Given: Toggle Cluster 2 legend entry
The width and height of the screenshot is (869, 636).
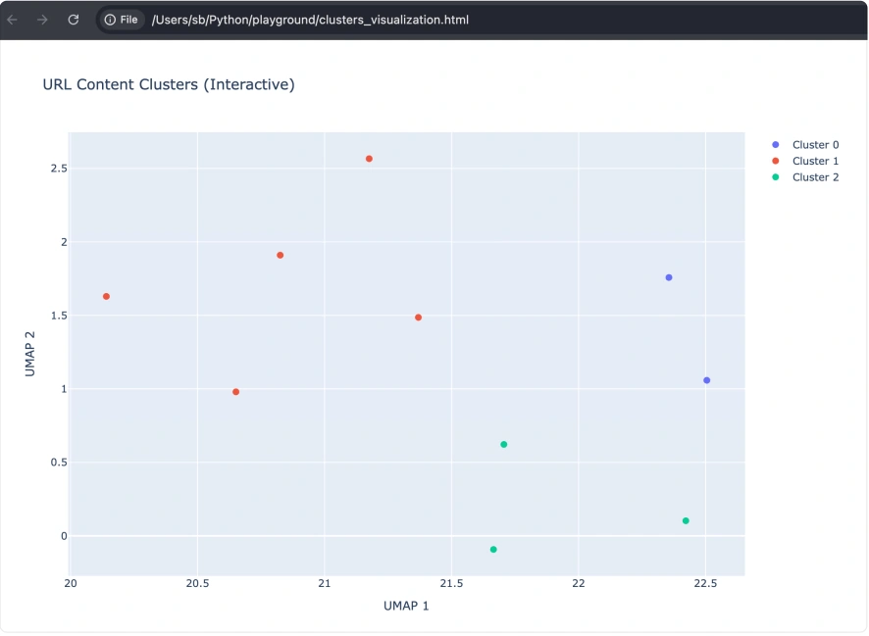Looking at the screenshot, I should [x=815, y=177].
